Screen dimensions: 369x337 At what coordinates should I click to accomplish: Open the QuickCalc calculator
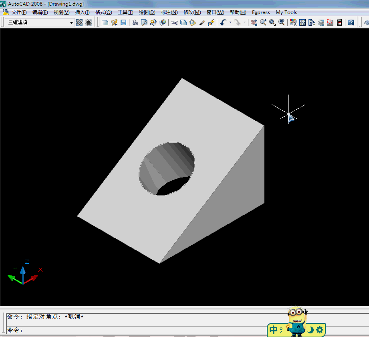tap(339, 22)
